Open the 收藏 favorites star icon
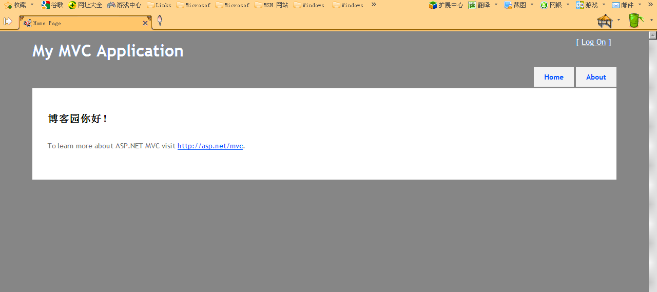The height and width of the screenshot is (292, 657). [8, 5]
